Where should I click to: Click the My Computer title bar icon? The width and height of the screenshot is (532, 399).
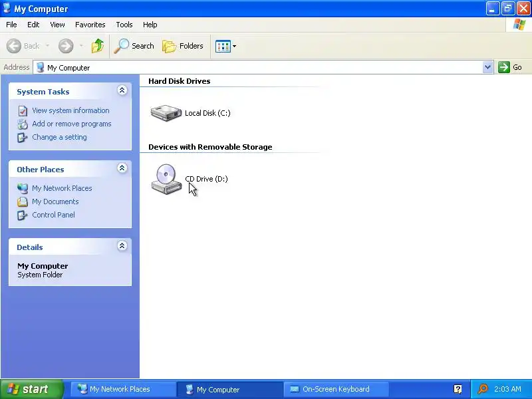tap(7, 8)
